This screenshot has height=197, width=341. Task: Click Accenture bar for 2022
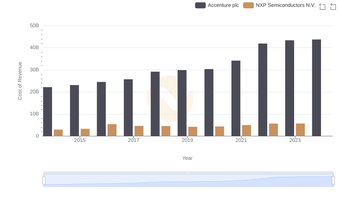coord(263,90)
